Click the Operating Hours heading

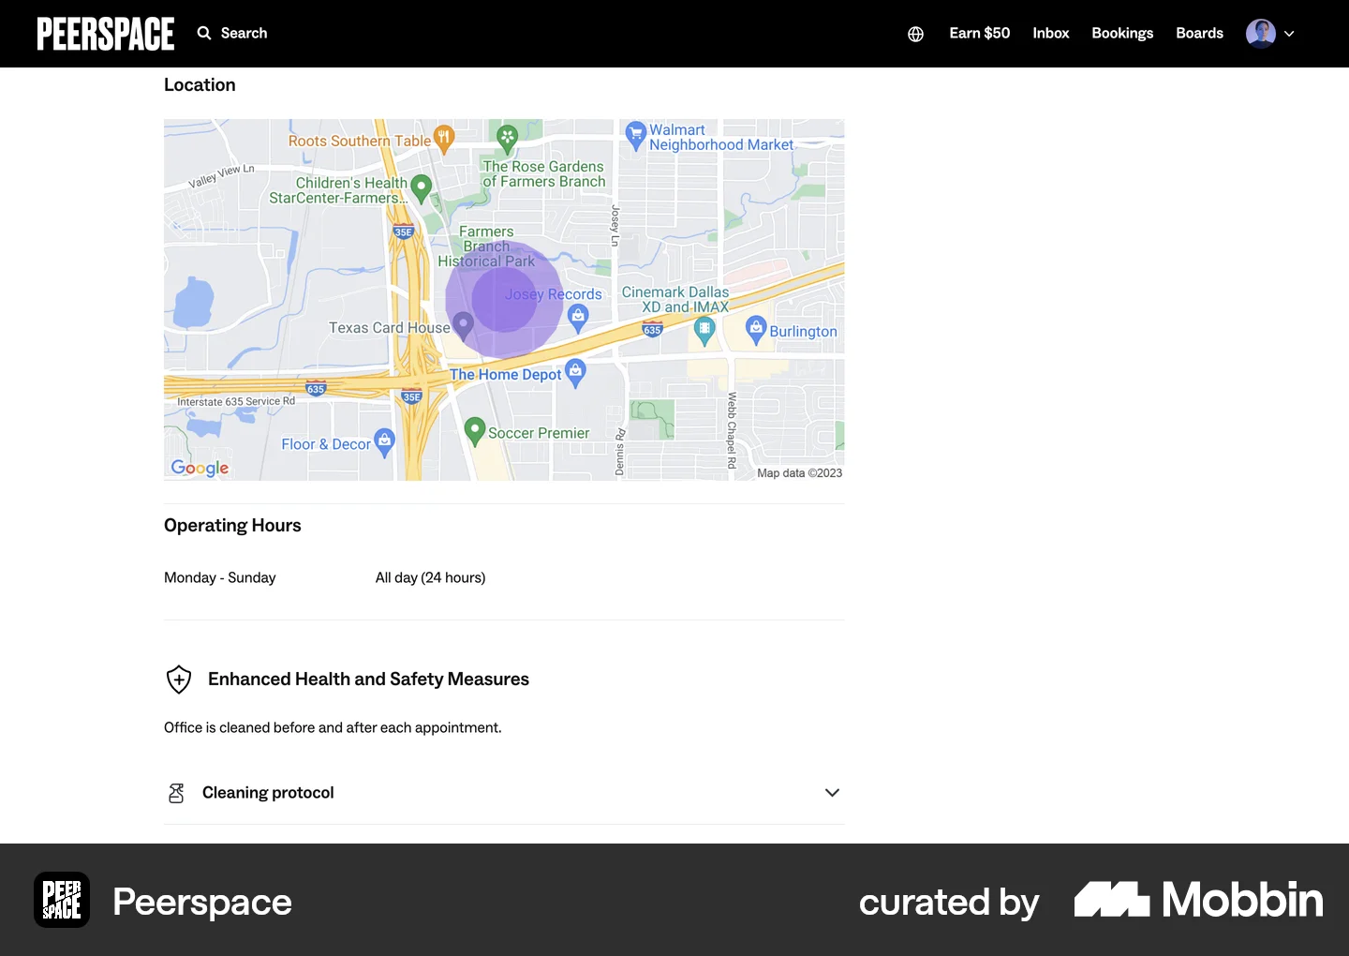point(232,526)
